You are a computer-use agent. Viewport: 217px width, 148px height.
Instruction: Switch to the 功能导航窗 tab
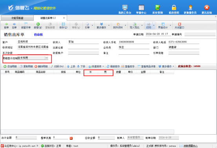click(17, 18)
